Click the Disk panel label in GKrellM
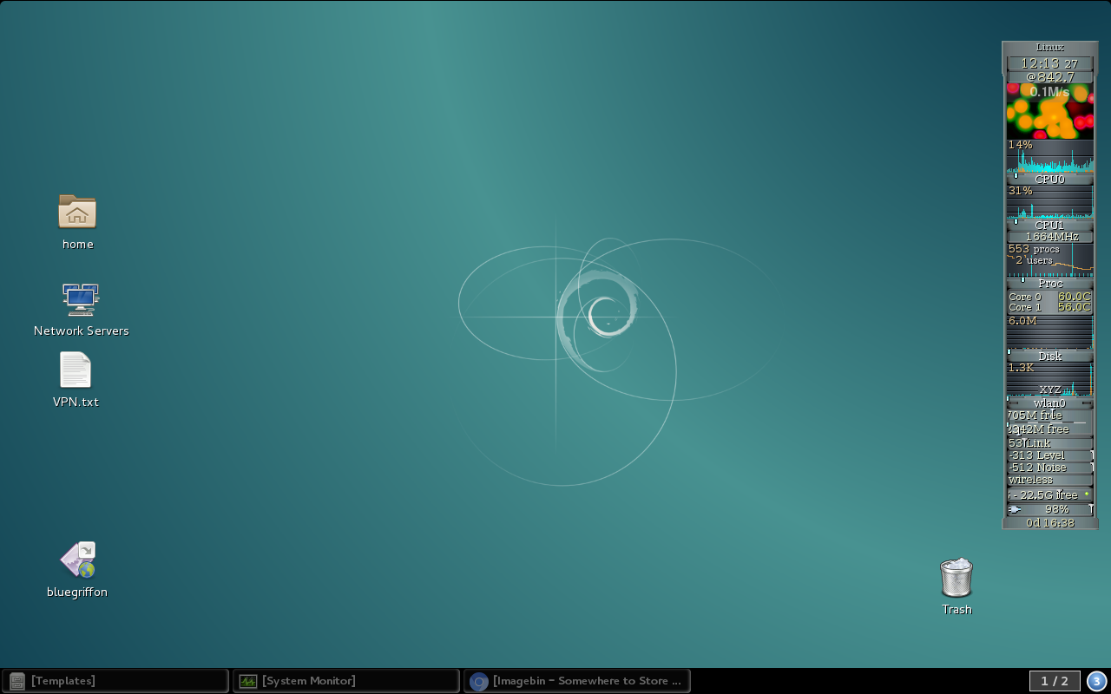This screenshot has width=1111, height=694. tap(1049, 357)
